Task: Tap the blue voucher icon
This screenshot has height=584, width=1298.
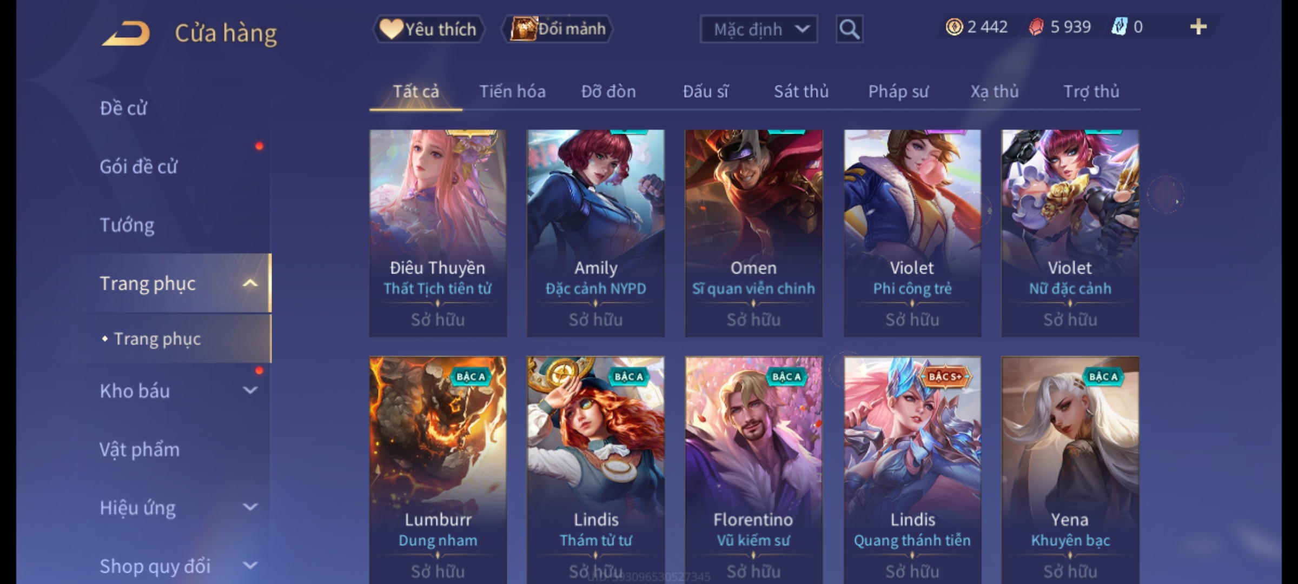Action: point(1118,27)
